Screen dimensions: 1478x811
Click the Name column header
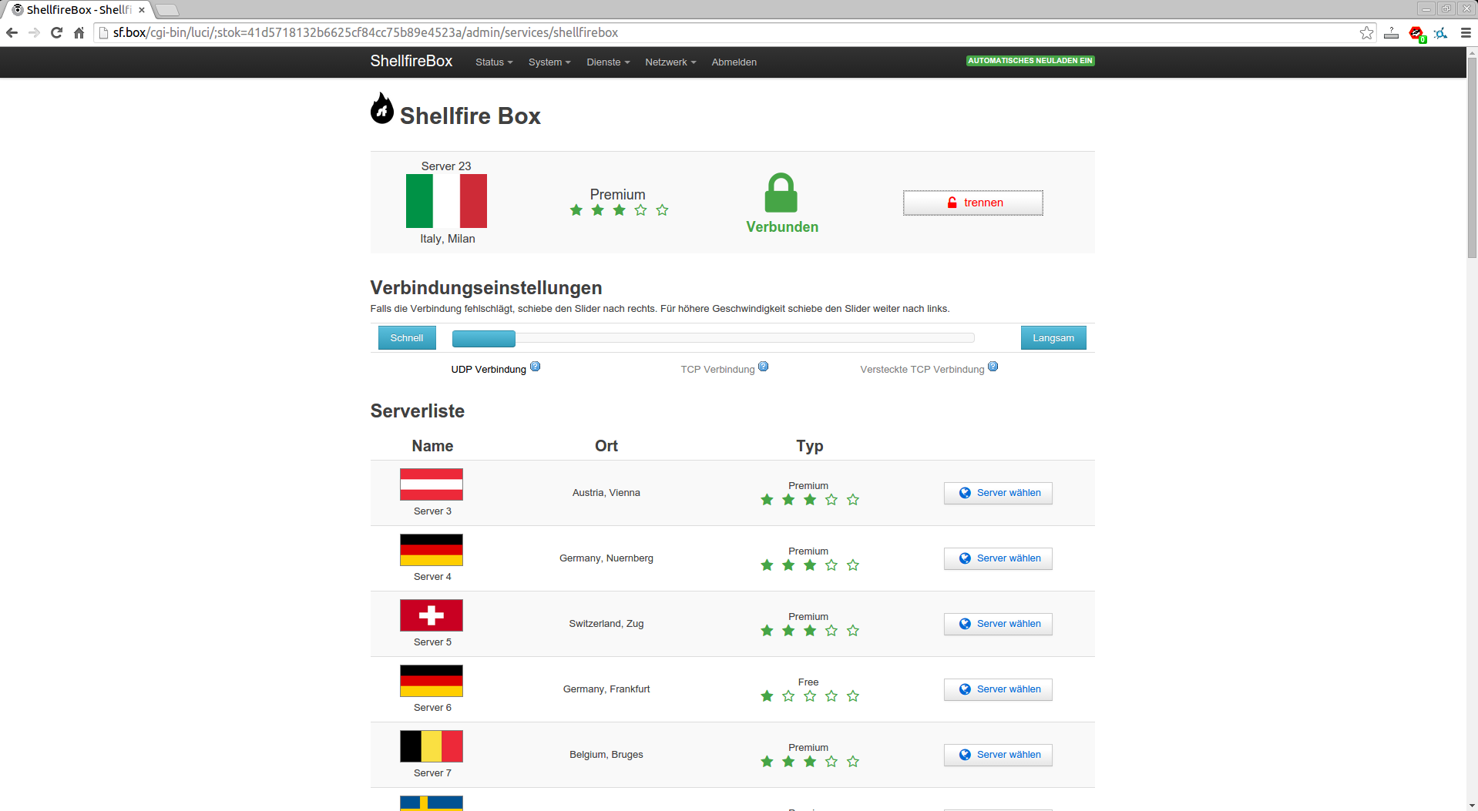[x=432, y=446]
